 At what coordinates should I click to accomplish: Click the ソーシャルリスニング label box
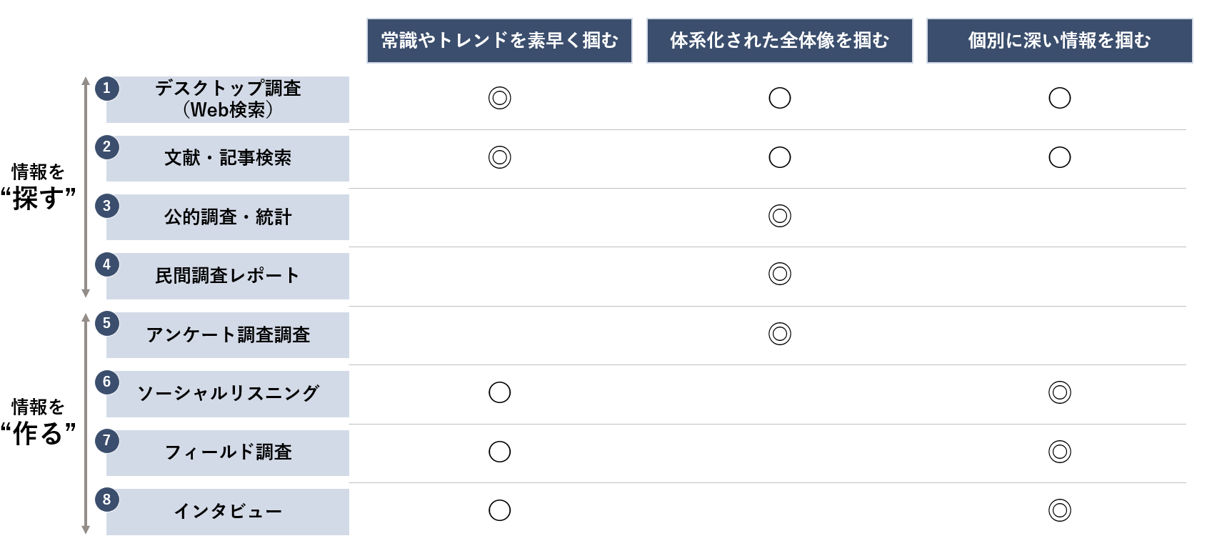click(228, 394)
